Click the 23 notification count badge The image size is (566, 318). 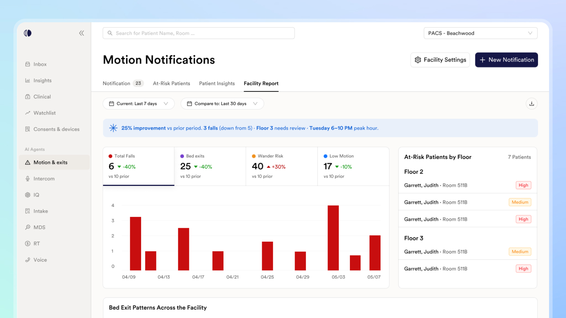[x=138, y=83]
